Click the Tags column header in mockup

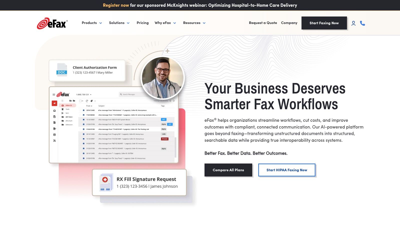click(163, 106)
